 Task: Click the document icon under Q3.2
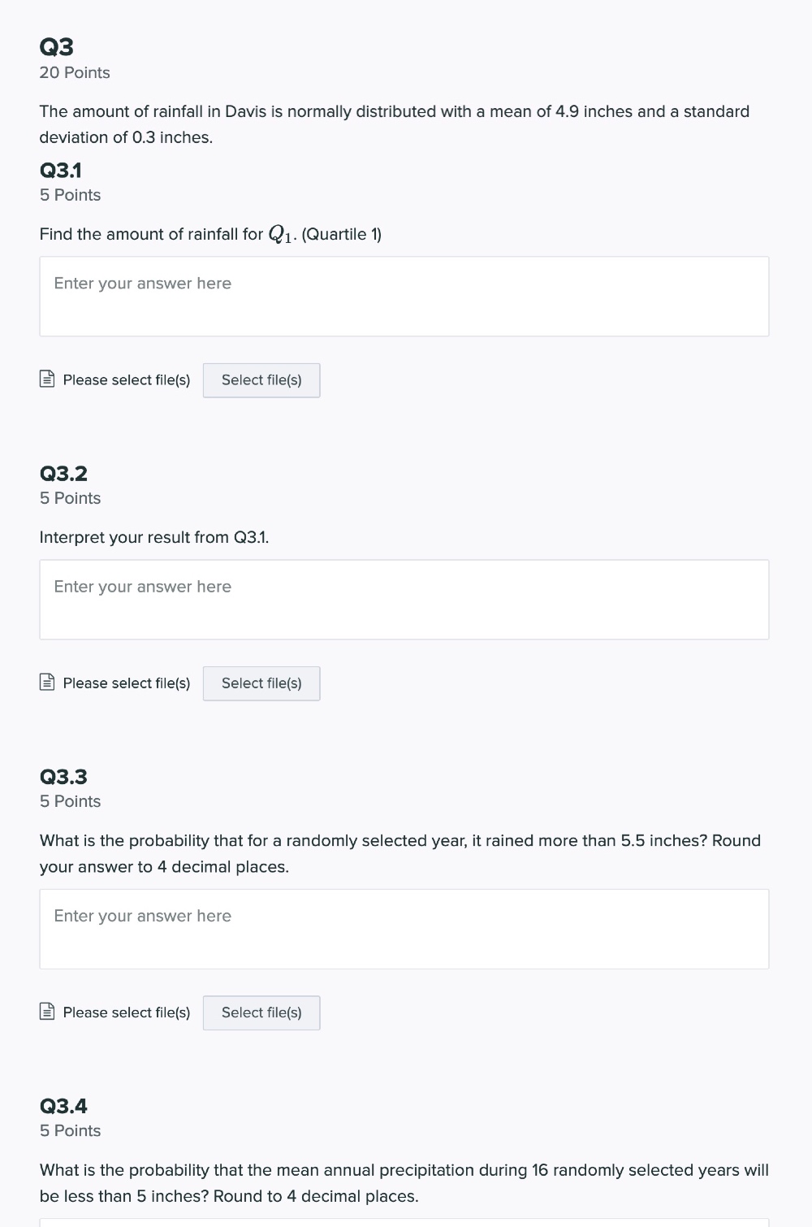pos(47,683)
